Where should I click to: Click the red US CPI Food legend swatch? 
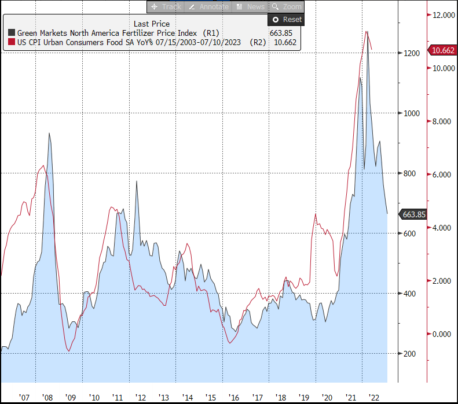click(x=11, y=42)
